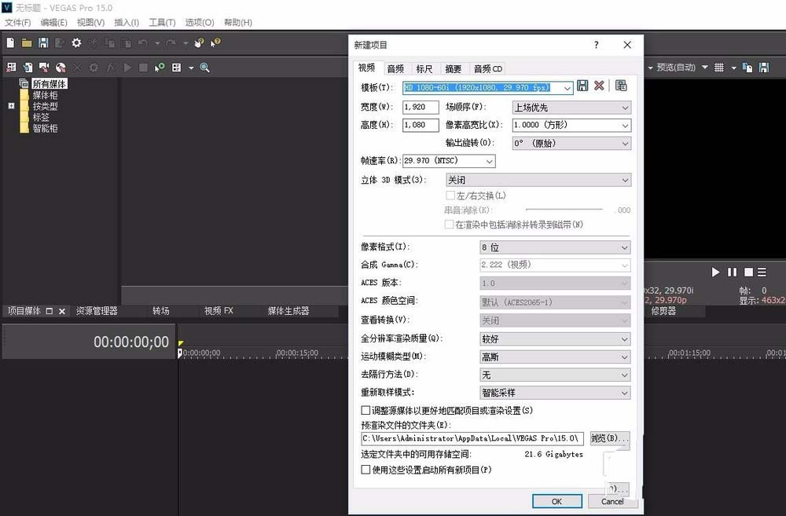
Task: Open project properties with the gear icon
Action: [76, 42]
